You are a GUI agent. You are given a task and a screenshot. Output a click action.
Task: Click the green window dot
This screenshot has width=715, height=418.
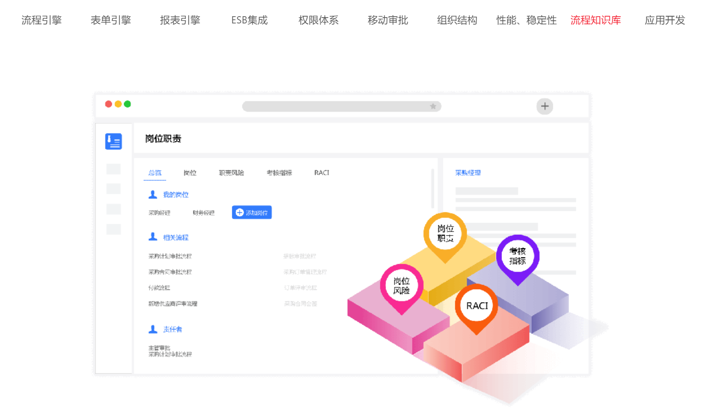[128, 104]
